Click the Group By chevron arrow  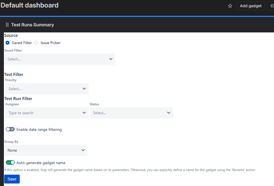pyautogui.click(x=83, y=150)
